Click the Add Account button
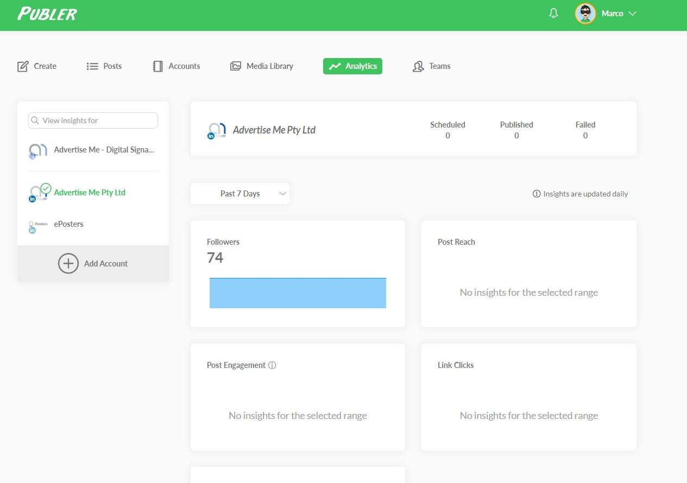Image resolution: width=687 pixels, height=483 pixels. tap(93, 263)
